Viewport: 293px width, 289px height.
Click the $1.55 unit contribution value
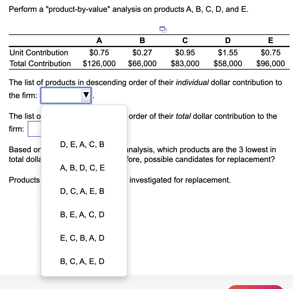click(228, 52)
